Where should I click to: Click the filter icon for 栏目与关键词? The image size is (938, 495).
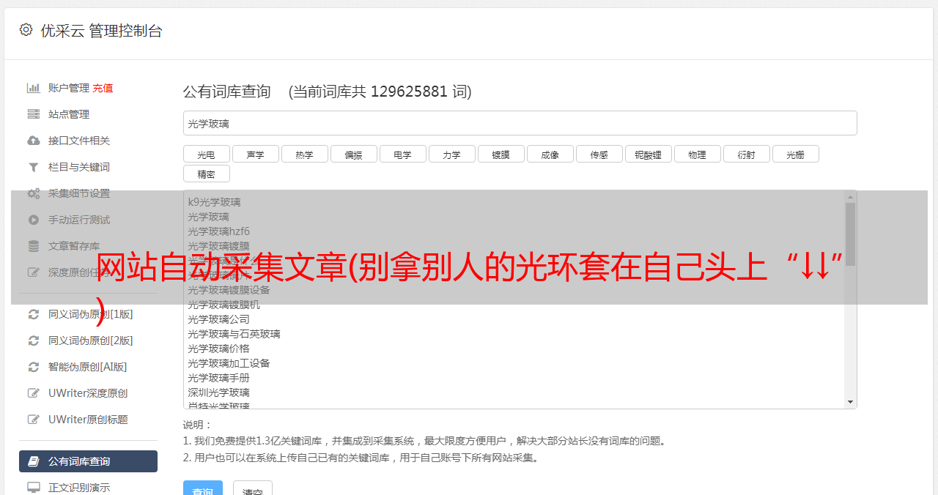pyautogui.click(x=34, y=167)
